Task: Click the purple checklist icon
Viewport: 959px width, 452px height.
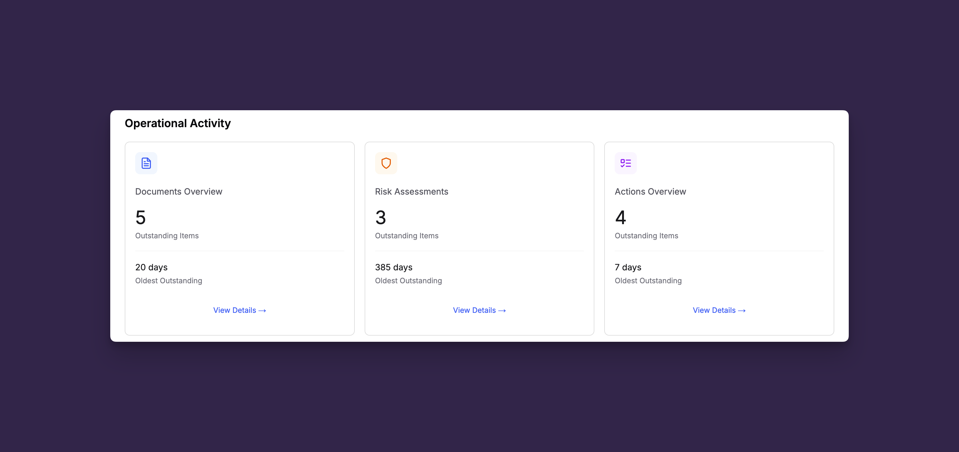Action: [x=625, y=163]
